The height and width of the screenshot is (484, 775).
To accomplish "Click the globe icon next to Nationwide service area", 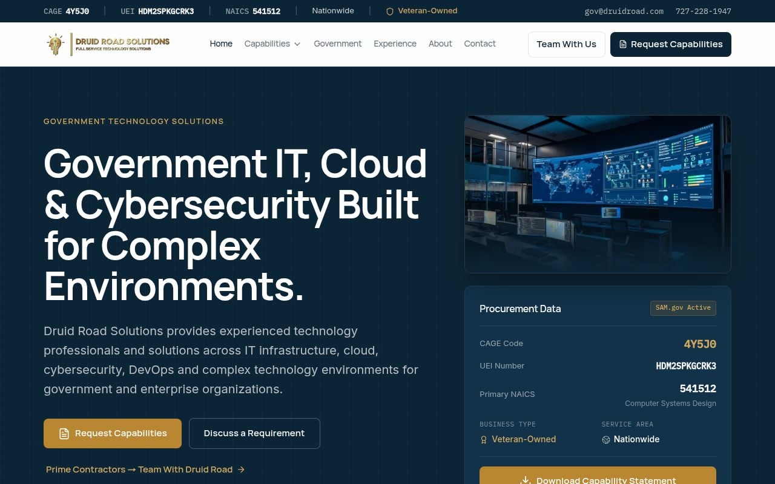I will point(606,440).
